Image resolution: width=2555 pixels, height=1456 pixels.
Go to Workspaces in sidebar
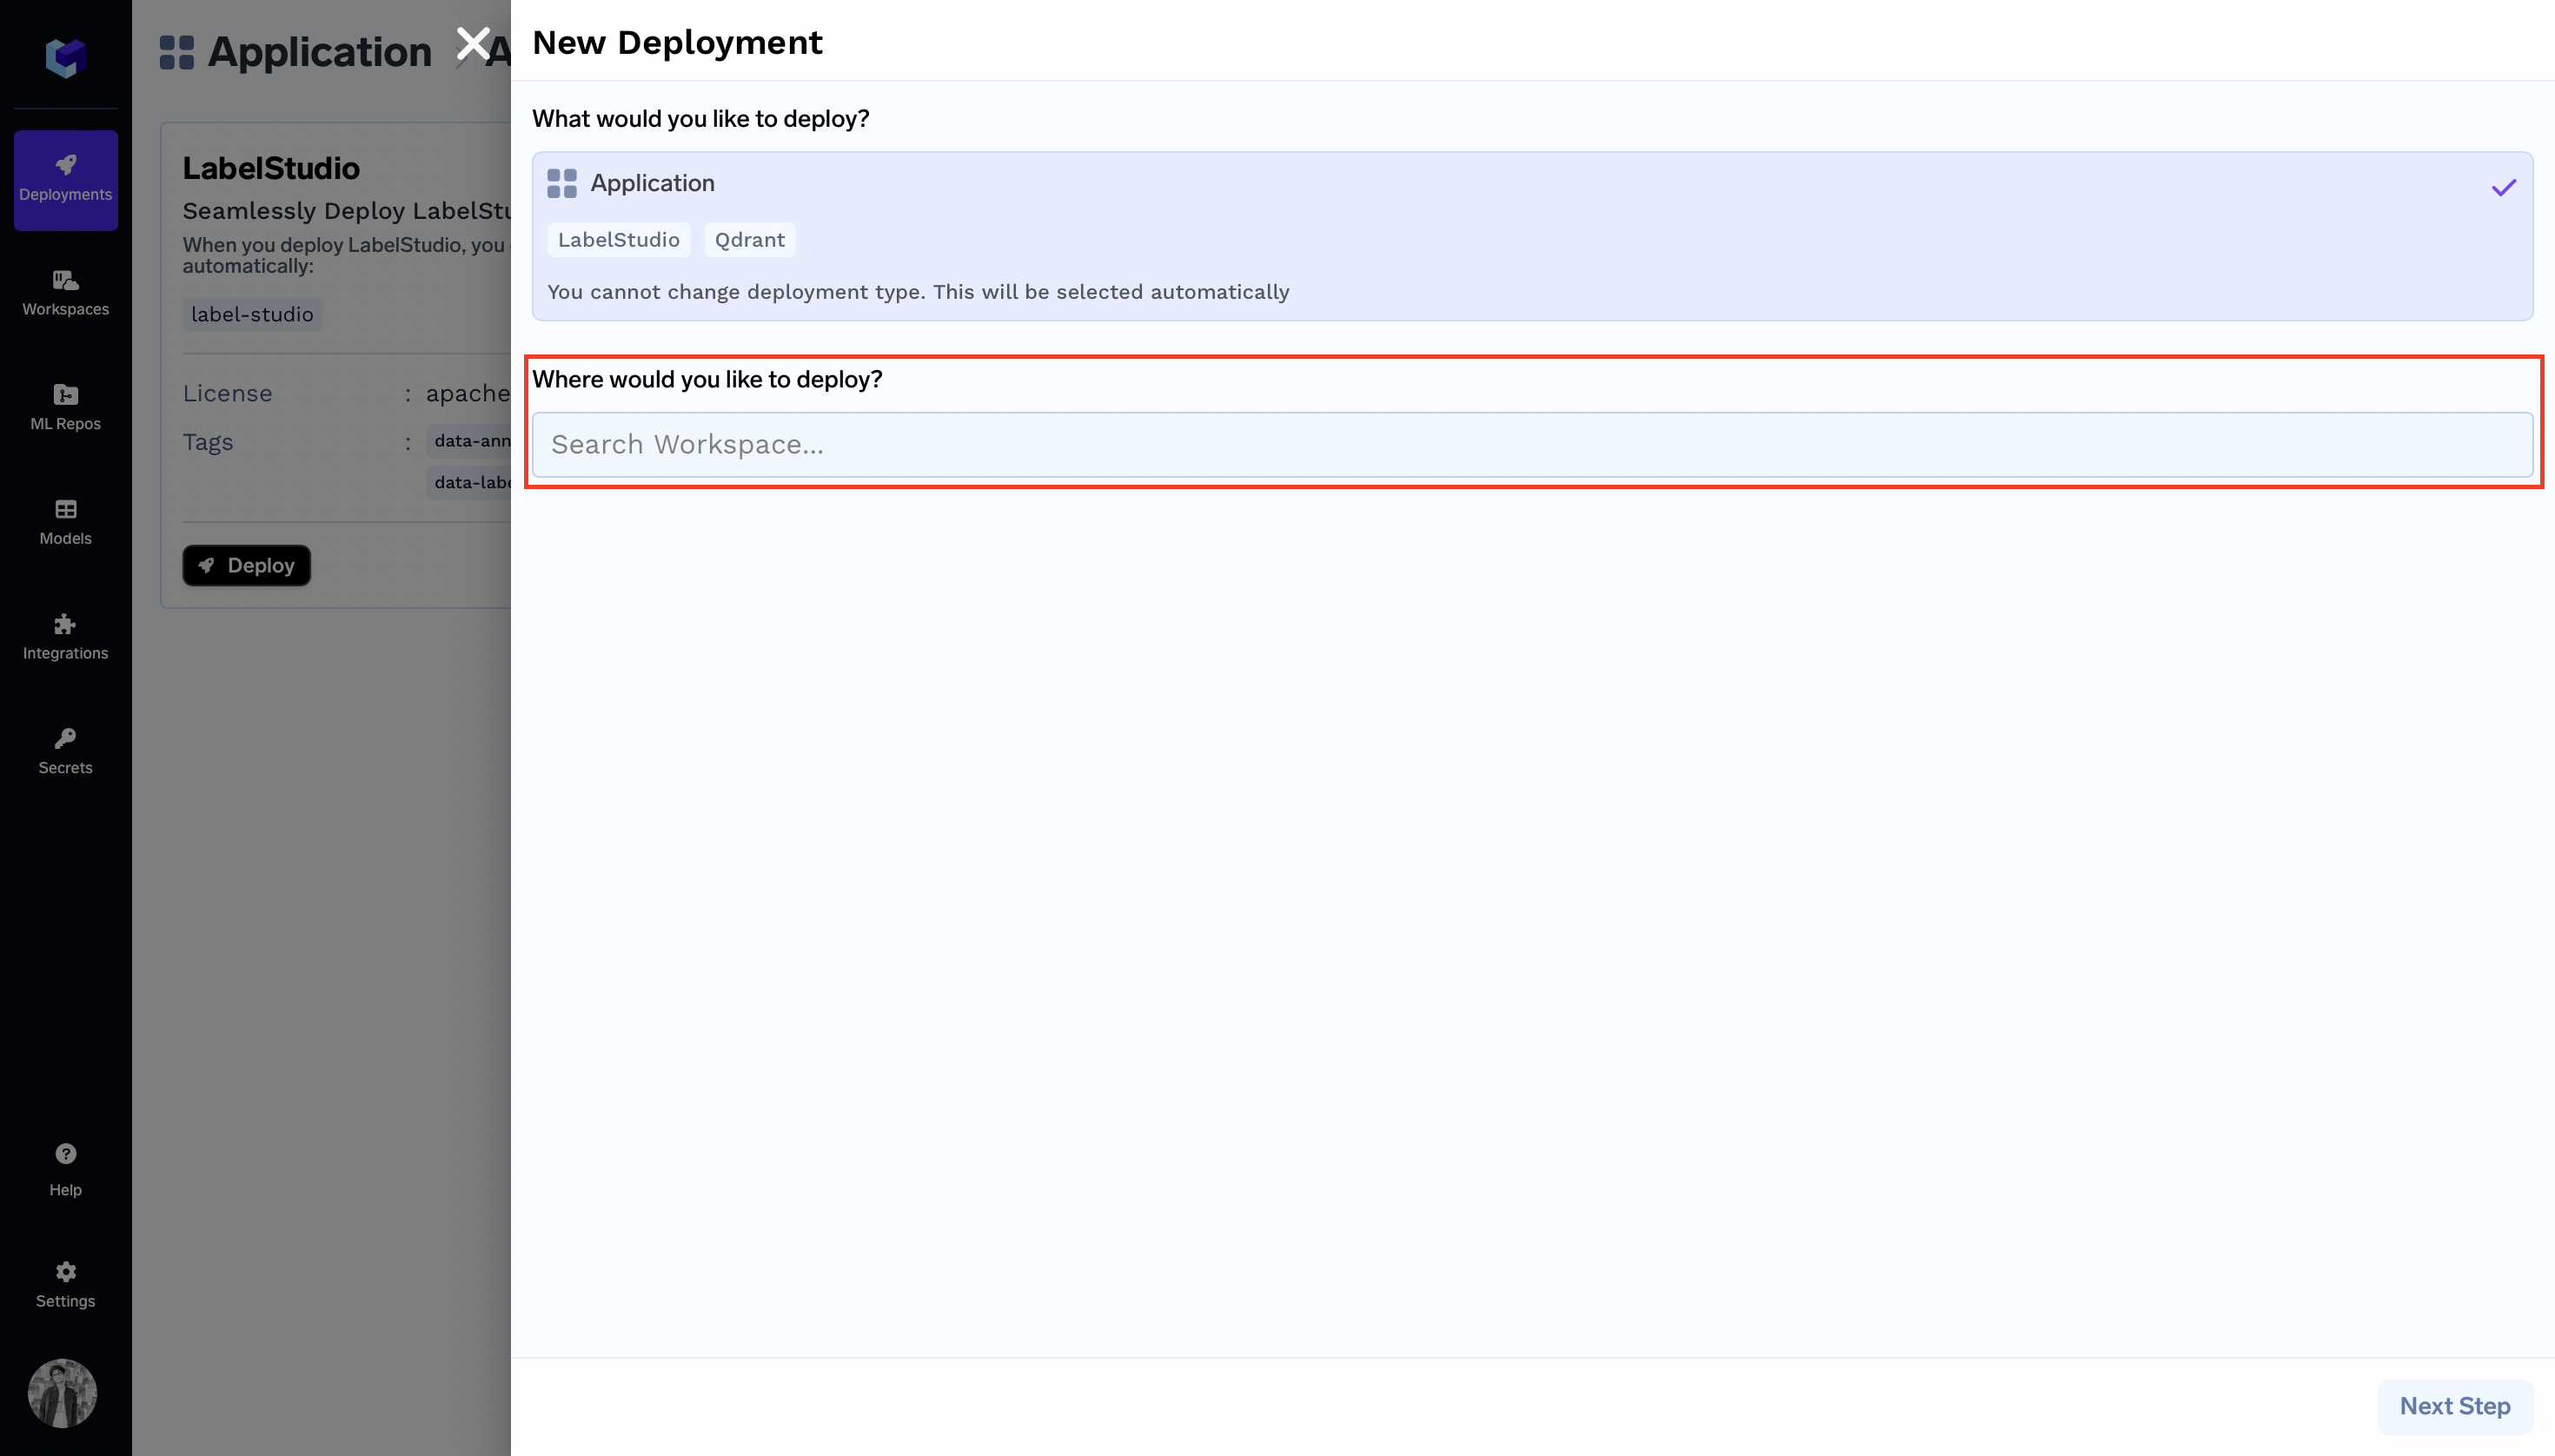[65, 294]
